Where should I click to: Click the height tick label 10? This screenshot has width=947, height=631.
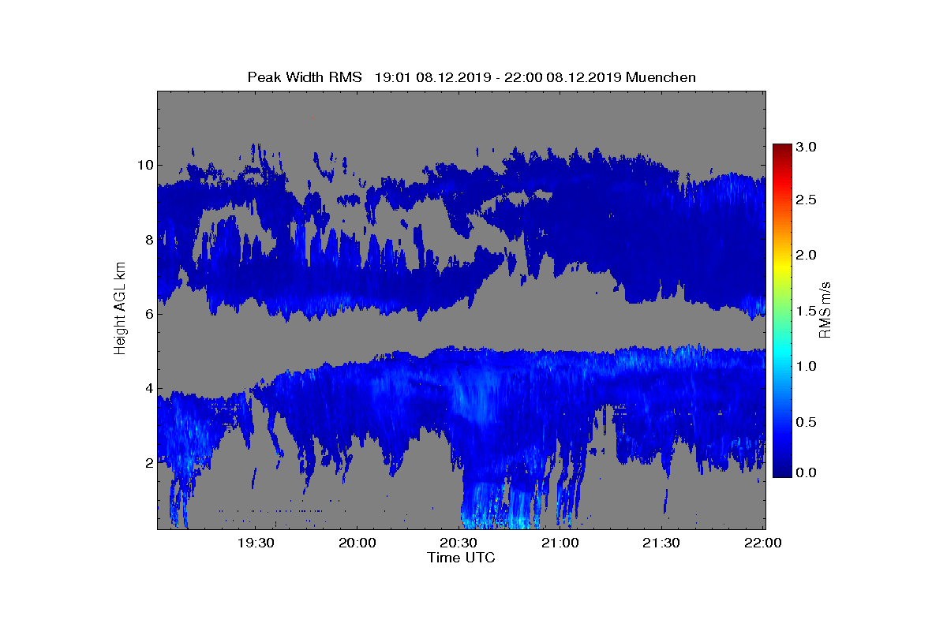(x=144, y=165)
